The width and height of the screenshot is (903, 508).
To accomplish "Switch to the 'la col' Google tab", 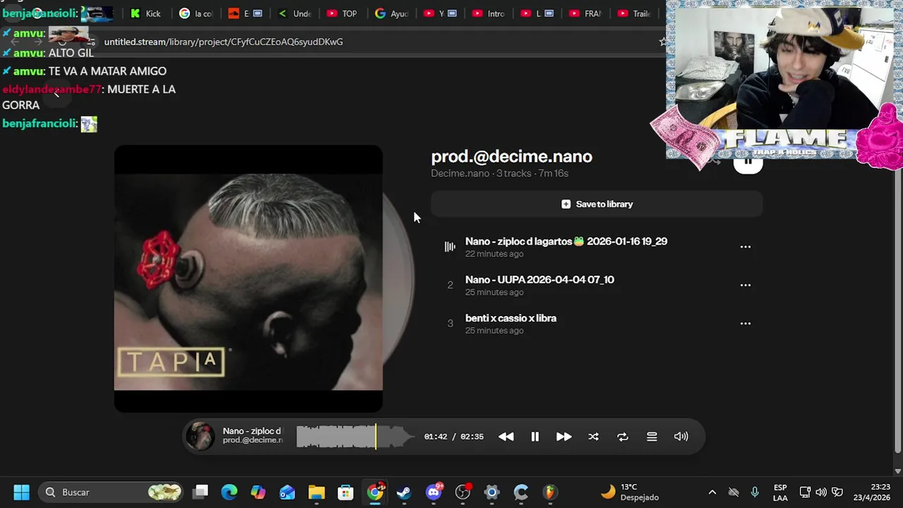I will [x=196, y=13].
